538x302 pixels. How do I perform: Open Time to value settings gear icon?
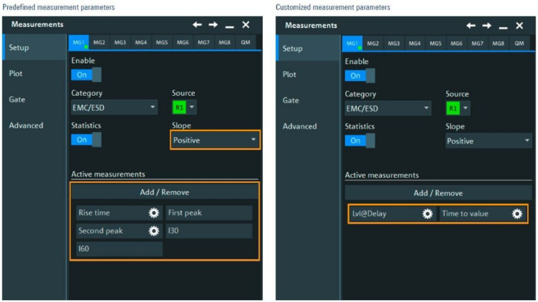coord(517,214)
